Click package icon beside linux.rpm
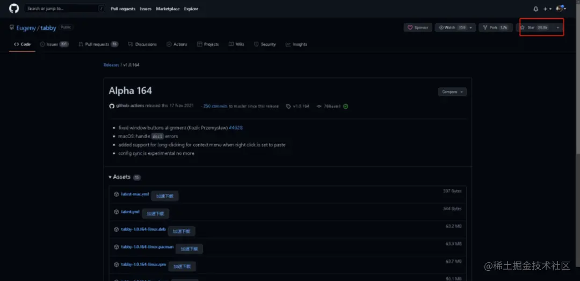The width and height of the screenshot is (580, 281). click(x=116, y=265)
